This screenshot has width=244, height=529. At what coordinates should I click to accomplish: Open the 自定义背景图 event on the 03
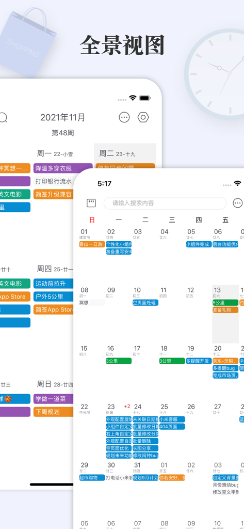click(225, 478)
